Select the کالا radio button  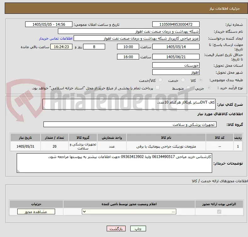click(x=200, y=80)
